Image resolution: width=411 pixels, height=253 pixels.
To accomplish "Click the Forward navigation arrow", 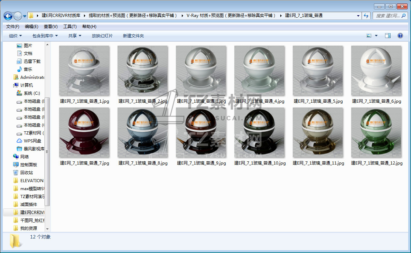I will [18, 16].
